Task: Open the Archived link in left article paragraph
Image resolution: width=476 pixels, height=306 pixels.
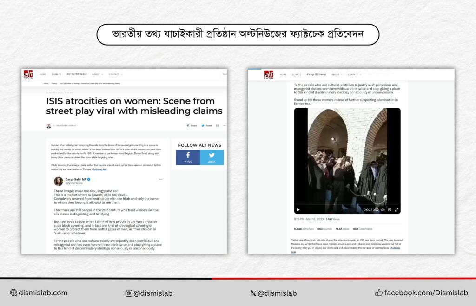Action: (100, 169)
